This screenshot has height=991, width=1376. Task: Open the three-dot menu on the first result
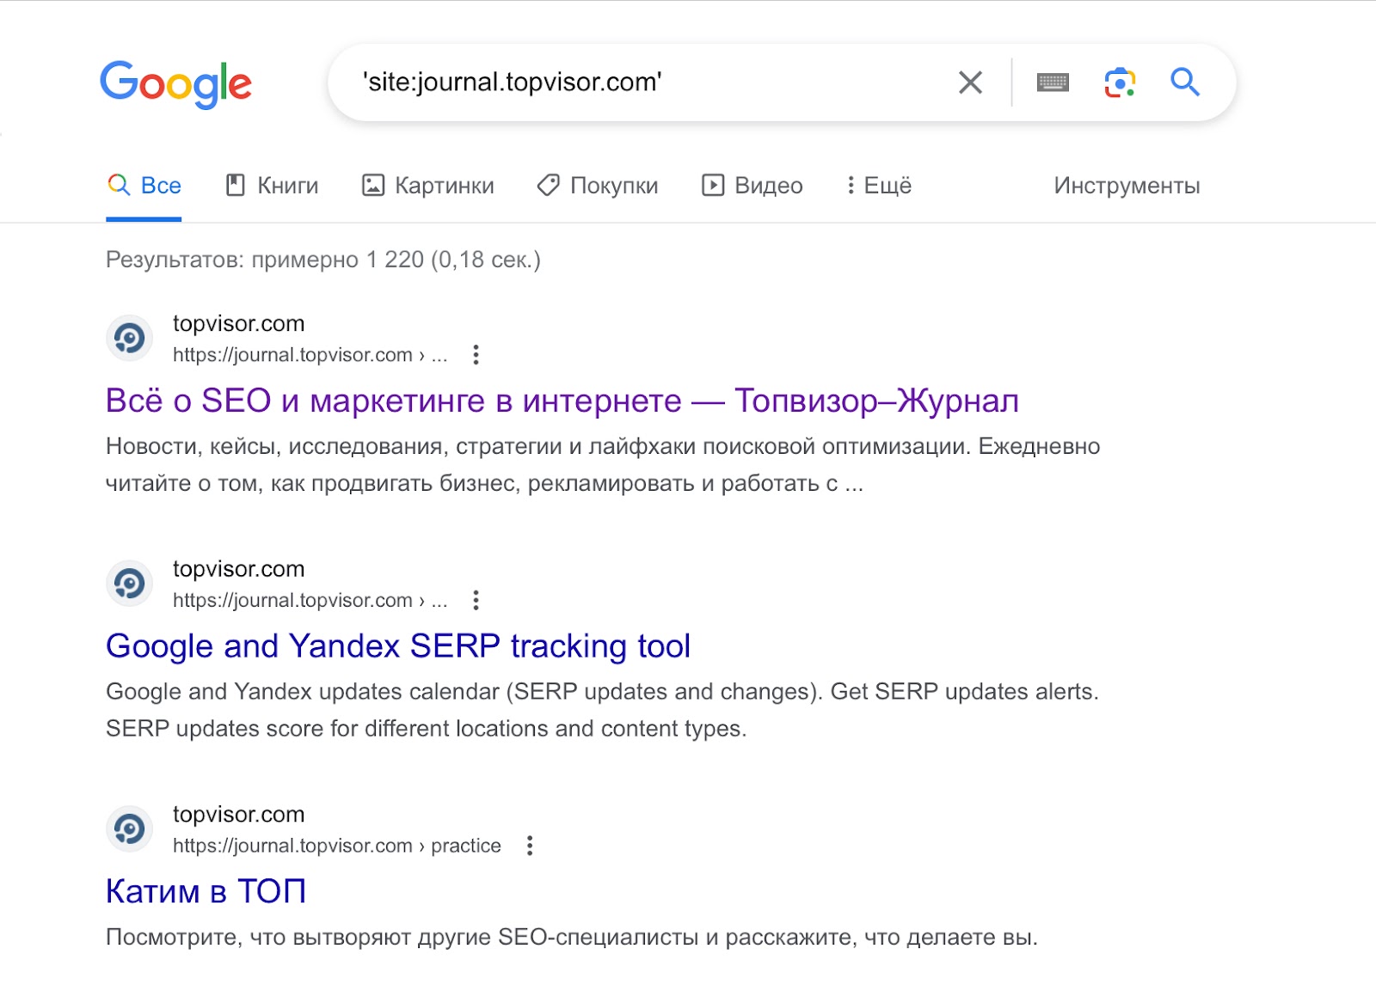click(x=476, y=355)
